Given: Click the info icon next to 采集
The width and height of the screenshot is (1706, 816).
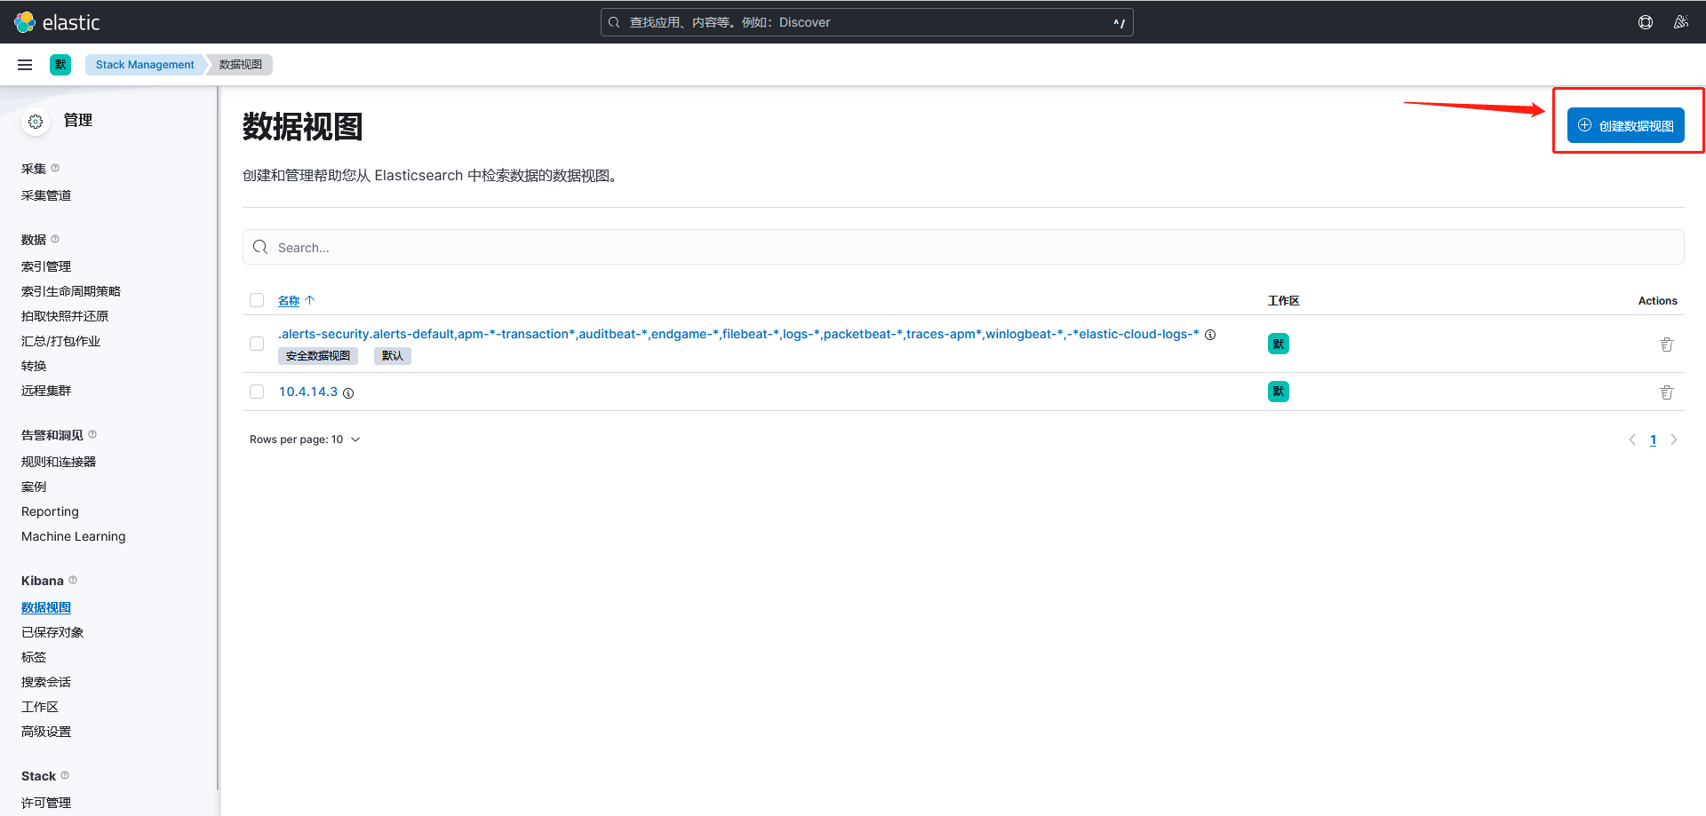Looking at the screenshot, I should [x=55, y=168].
